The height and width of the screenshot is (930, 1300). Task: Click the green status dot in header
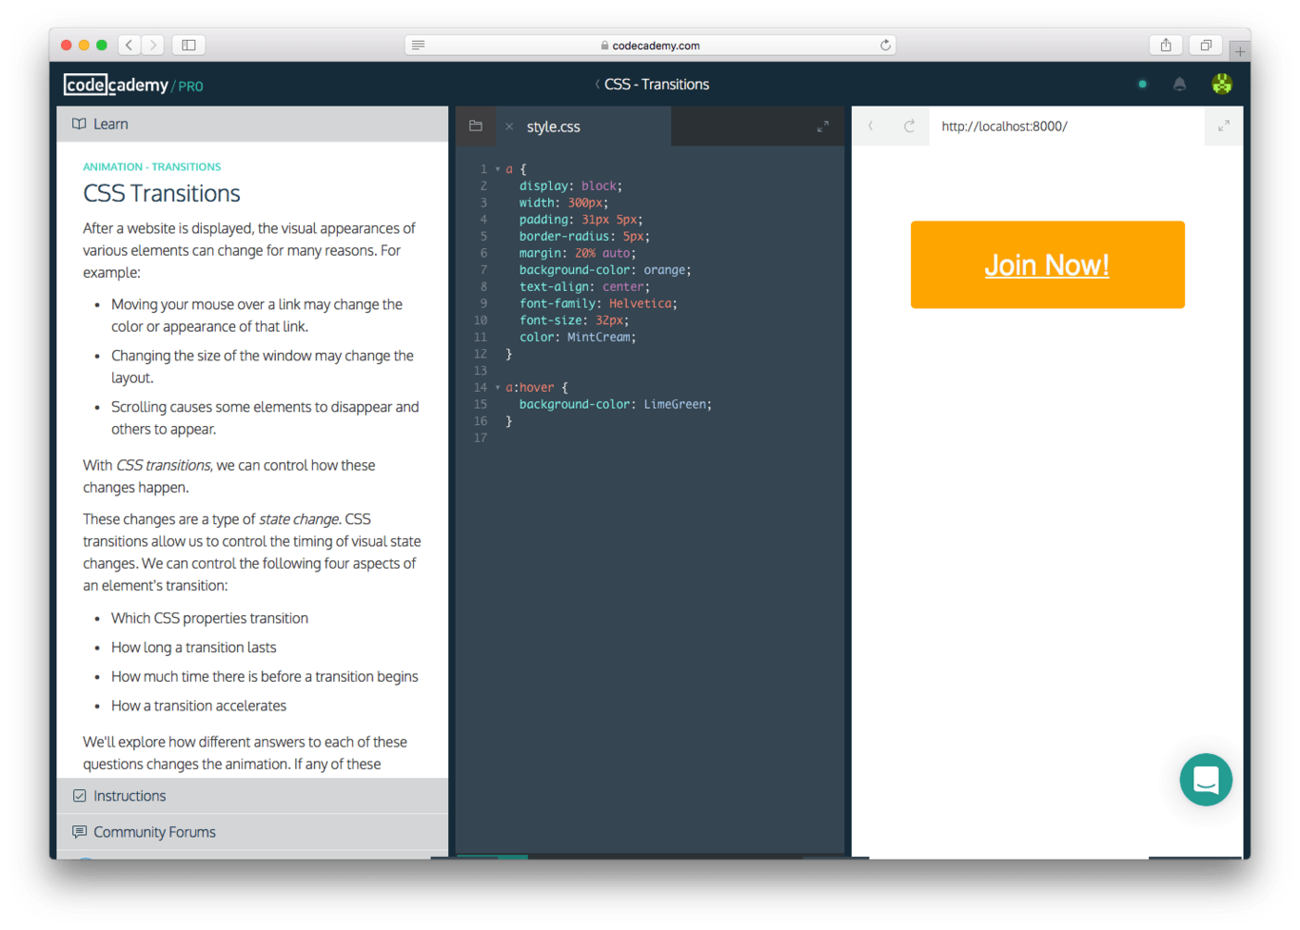coord(1142,84)
